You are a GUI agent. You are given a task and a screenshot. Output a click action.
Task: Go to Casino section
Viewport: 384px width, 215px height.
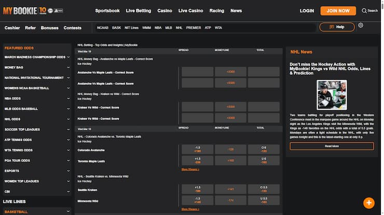click(x=164, y=11)
